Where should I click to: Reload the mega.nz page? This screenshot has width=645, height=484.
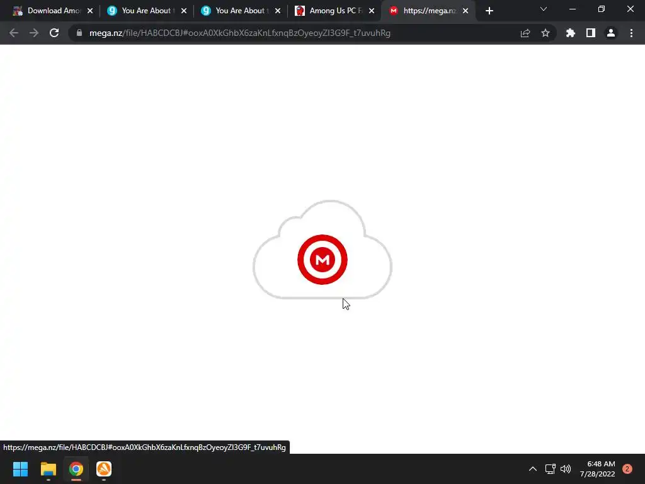click(x=54, y=33)
